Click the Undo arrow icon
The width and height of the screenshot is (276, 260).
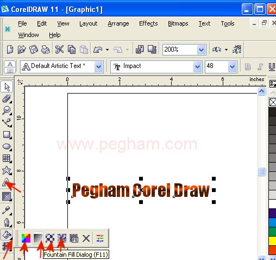[98, 49]
